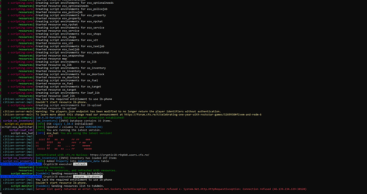Click the 'Started resource esx_weaponshop' line
This screenshot has height=194, width=367.
60,56
